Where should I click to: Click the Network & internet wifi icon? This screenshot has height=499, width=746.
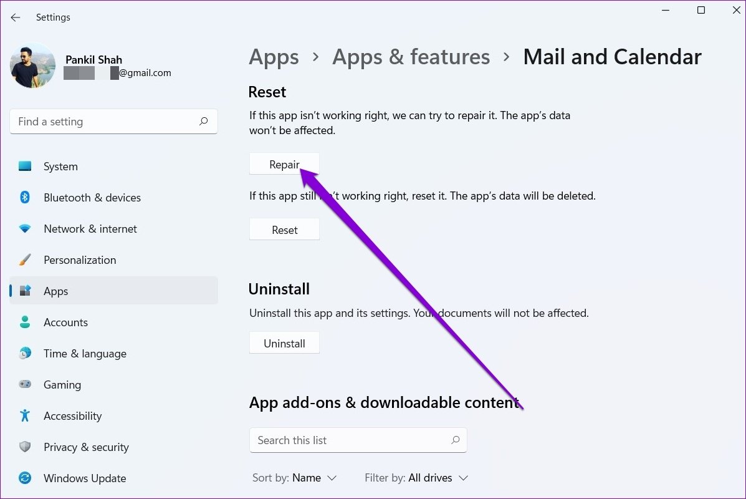pyautogui.click(x=25, y=228)
